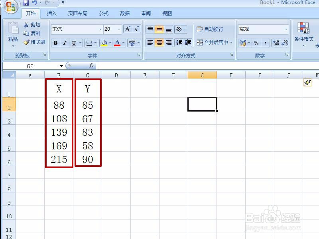Open the 公式 ribbon tab
The image size is (319, 239).
click(103, 13)
